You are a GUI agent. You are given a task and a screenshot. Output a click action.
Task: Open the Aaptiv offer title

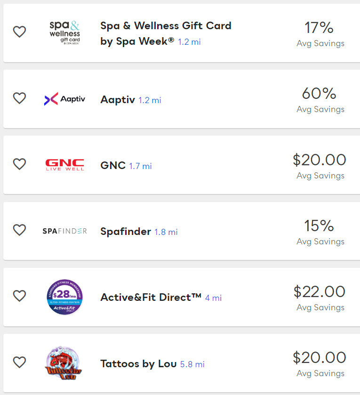[x=118, y=100]
